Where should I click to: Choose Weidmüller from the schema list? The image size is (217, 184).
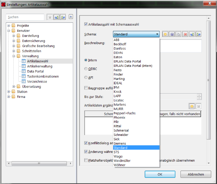(136, 161)
